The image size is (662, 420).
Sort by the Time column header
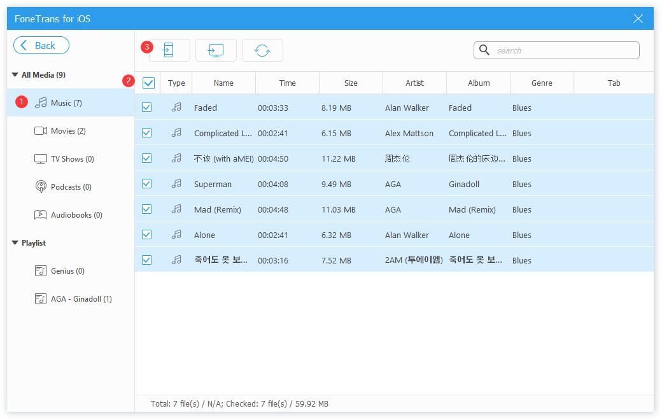(x=288, y=83)
